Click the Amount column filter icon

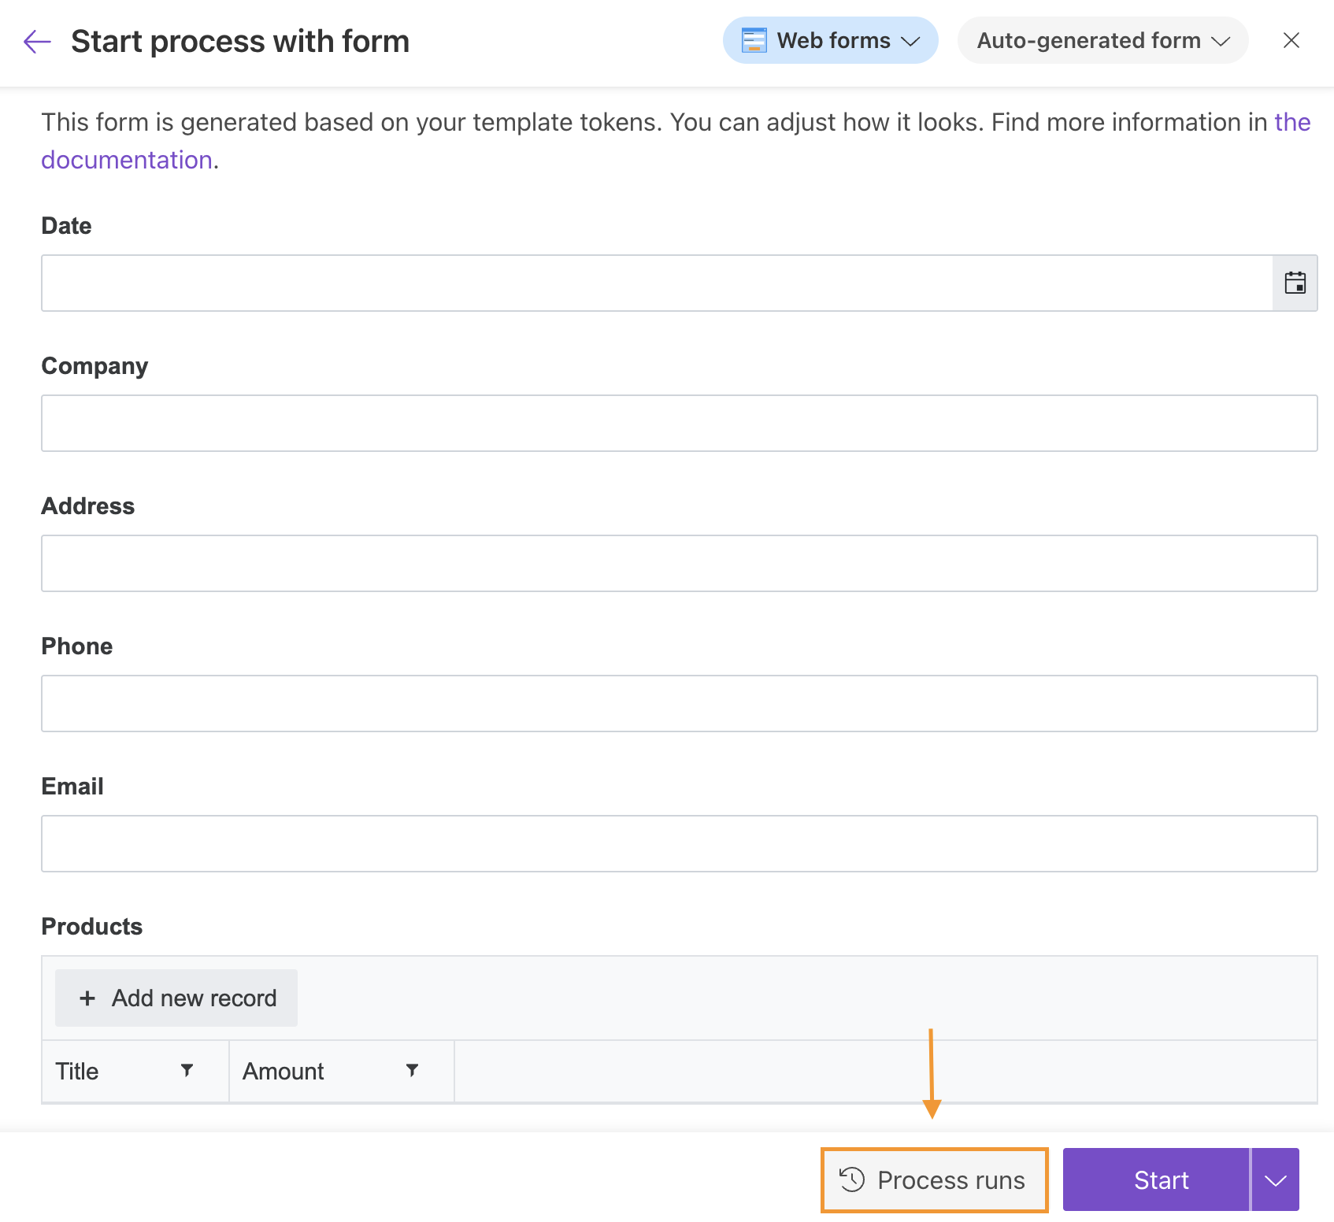click(412, 1070)
